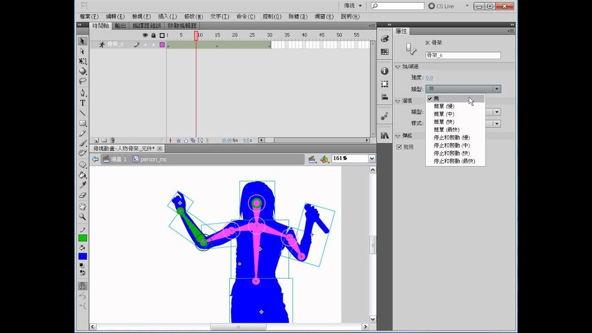Toggle onion skin outlines button
The height and width of the screenshot is (333, 592).
coord(185,140)
